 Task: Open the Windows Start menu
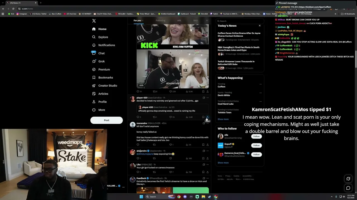tap(141, 197)
